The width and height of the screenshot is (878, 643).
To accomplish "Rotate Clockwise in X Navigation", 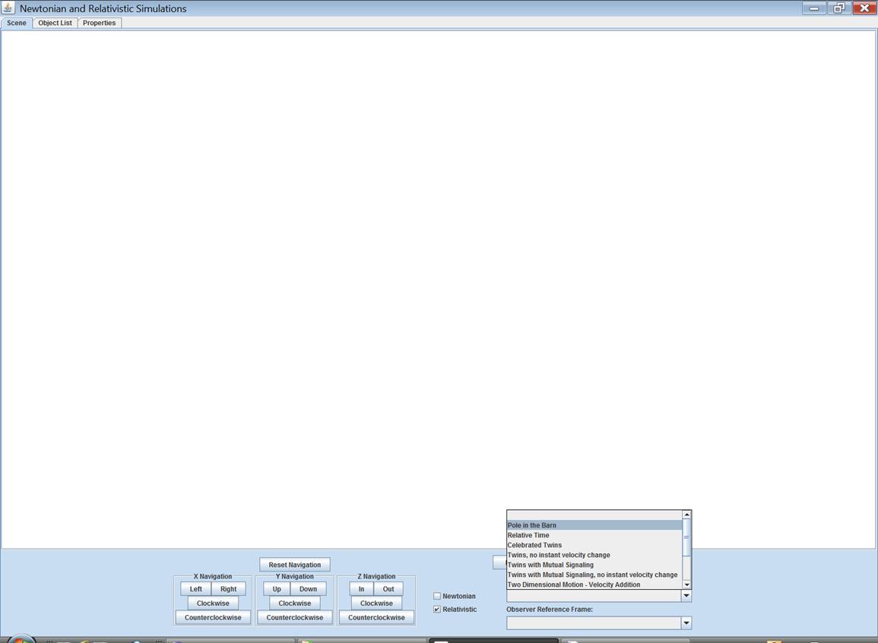I will coord(213,603).
